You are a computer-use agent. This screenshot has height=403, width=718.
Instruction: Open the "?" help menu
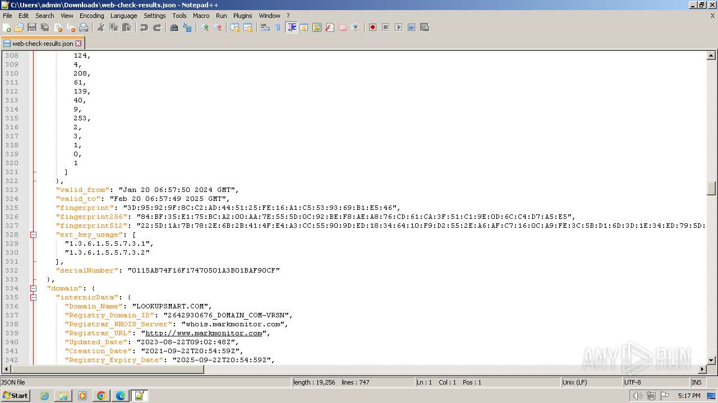tap(288, 16)
